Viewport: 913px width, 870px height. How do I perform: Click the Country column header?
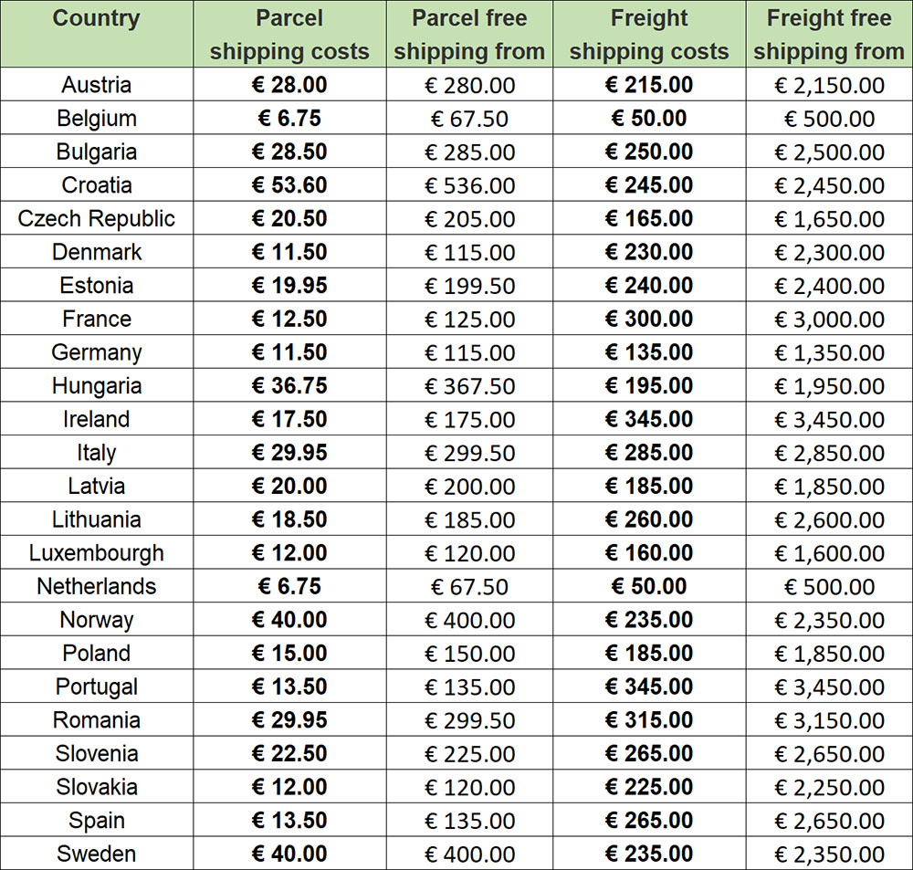click(x=97, y=19)
